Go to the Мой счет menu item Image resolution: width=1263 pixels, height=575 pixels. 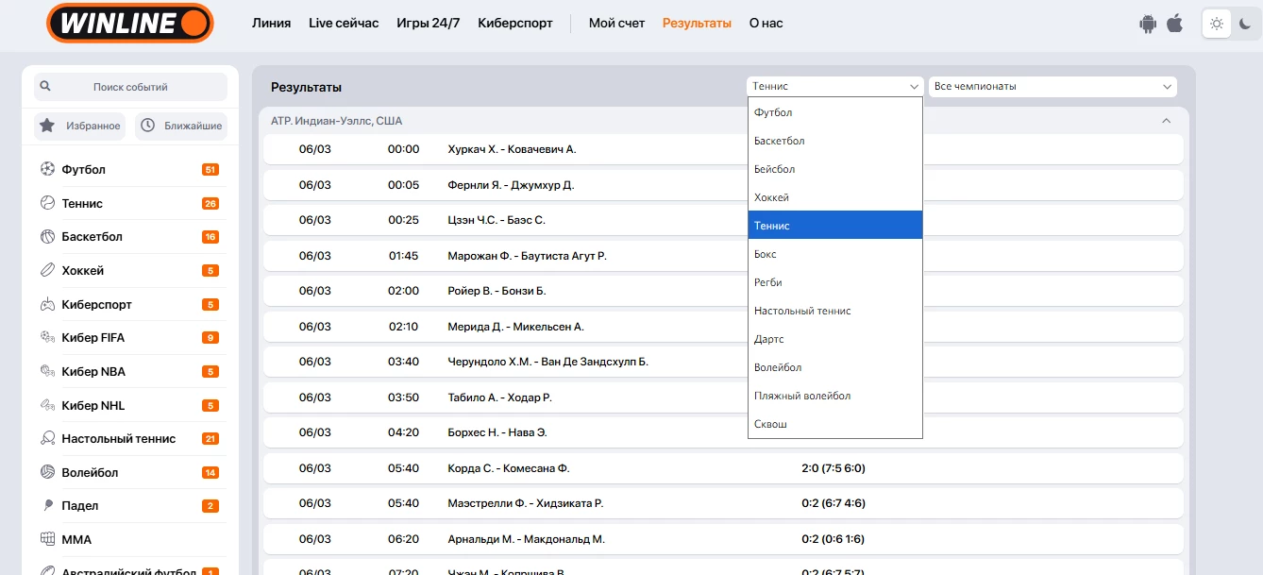(x=616, y=23)
